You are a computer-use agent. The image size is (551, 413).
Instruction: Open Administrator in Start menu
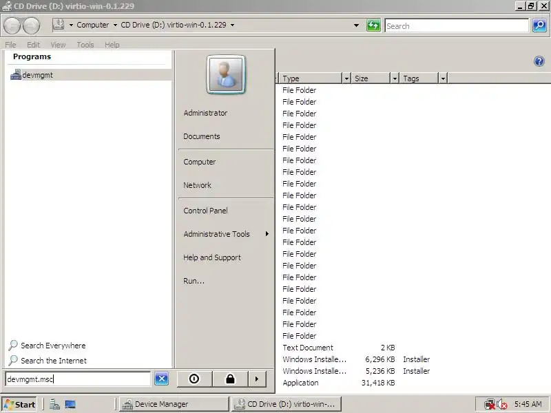coord(205,113)
